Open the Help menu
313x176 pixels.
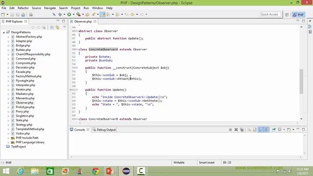tap(109, 8)
